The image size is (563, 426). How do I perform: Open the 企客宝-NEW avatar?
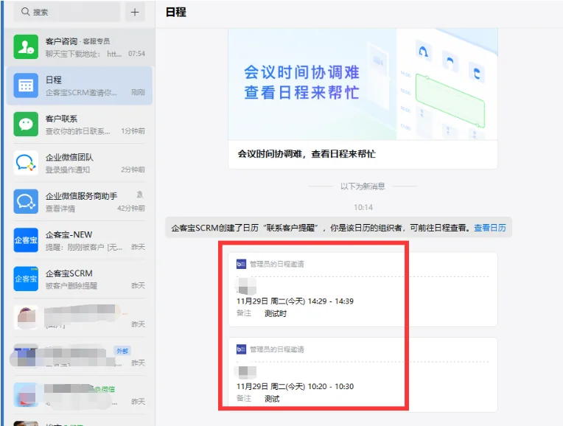26,240
